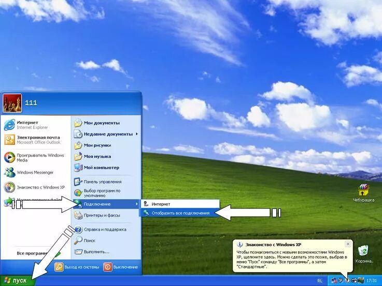Launch Microsoft Office Outlook e-mail entry
Image resolution: width=382 pixels, height=286 pixels.
[36, 140]
